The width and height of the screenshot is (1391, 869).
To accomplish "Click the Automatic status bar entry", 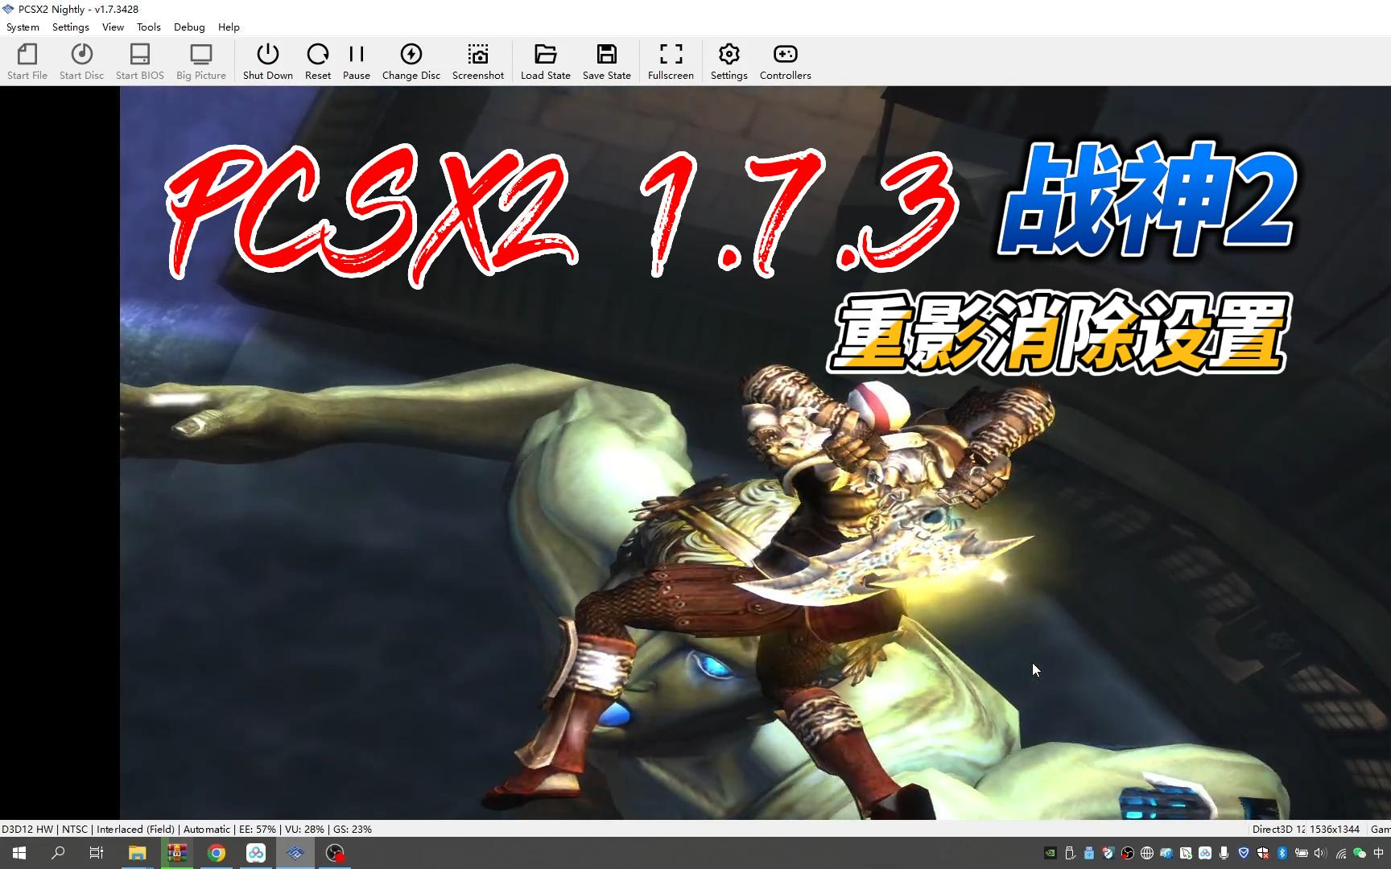I will tap(207, 829).
